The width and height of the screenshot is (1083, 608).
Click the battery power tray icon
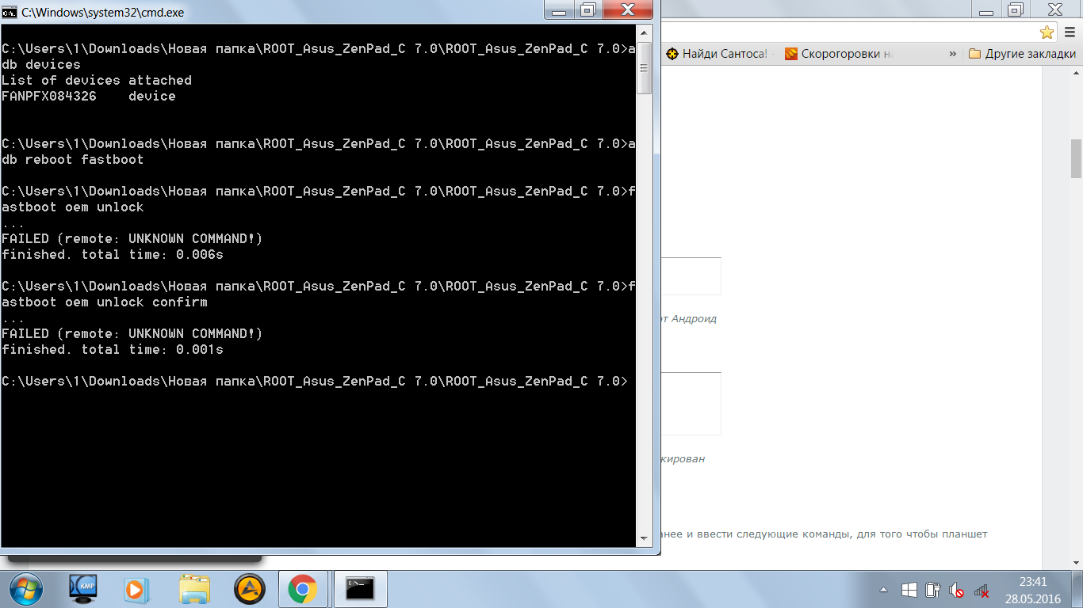point(933,591)
